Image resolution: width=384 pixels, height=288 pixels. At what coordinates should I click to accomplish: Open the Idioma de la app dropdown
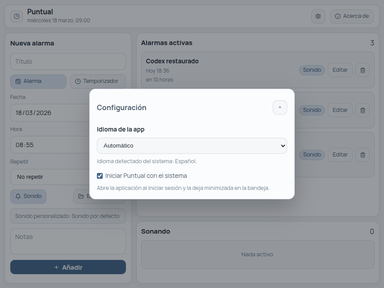coord(192,146)
